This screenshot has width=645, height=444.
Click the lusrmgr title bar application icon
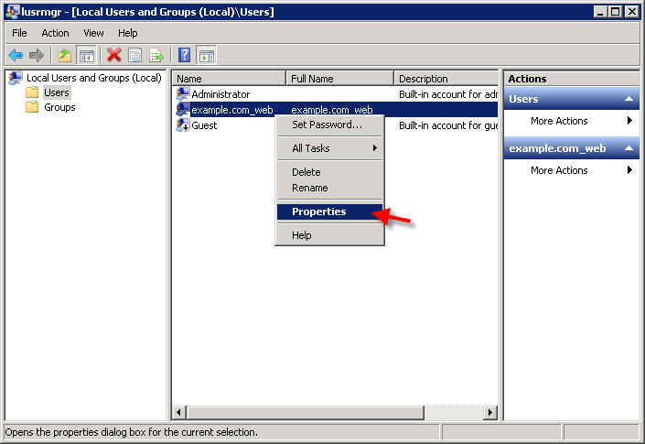click(x=12, y=12)
